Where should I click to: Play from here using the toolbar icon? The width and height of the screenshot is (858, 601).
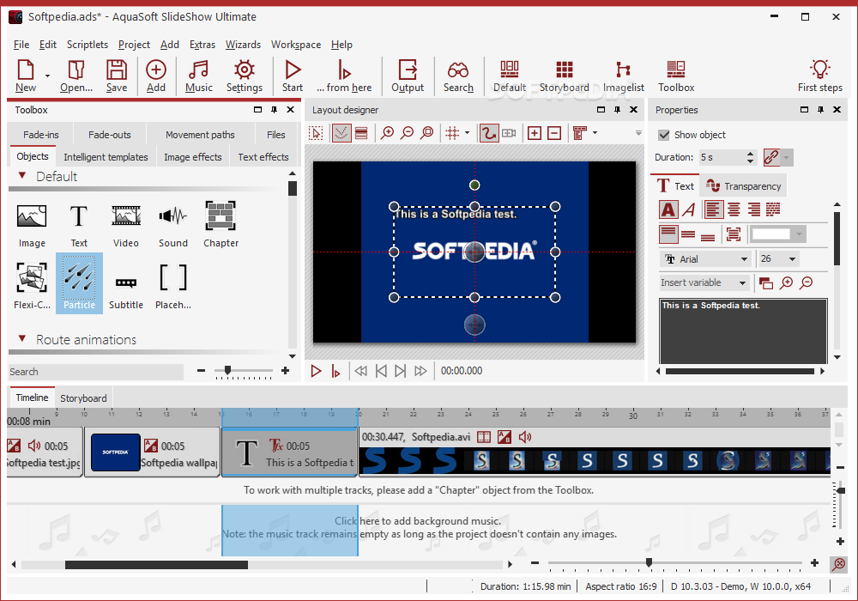(x=344, y=76)
